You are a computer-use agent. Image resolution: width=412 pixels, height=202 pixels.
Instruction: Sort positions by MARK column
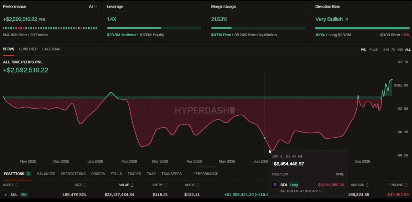coord(192,185)
